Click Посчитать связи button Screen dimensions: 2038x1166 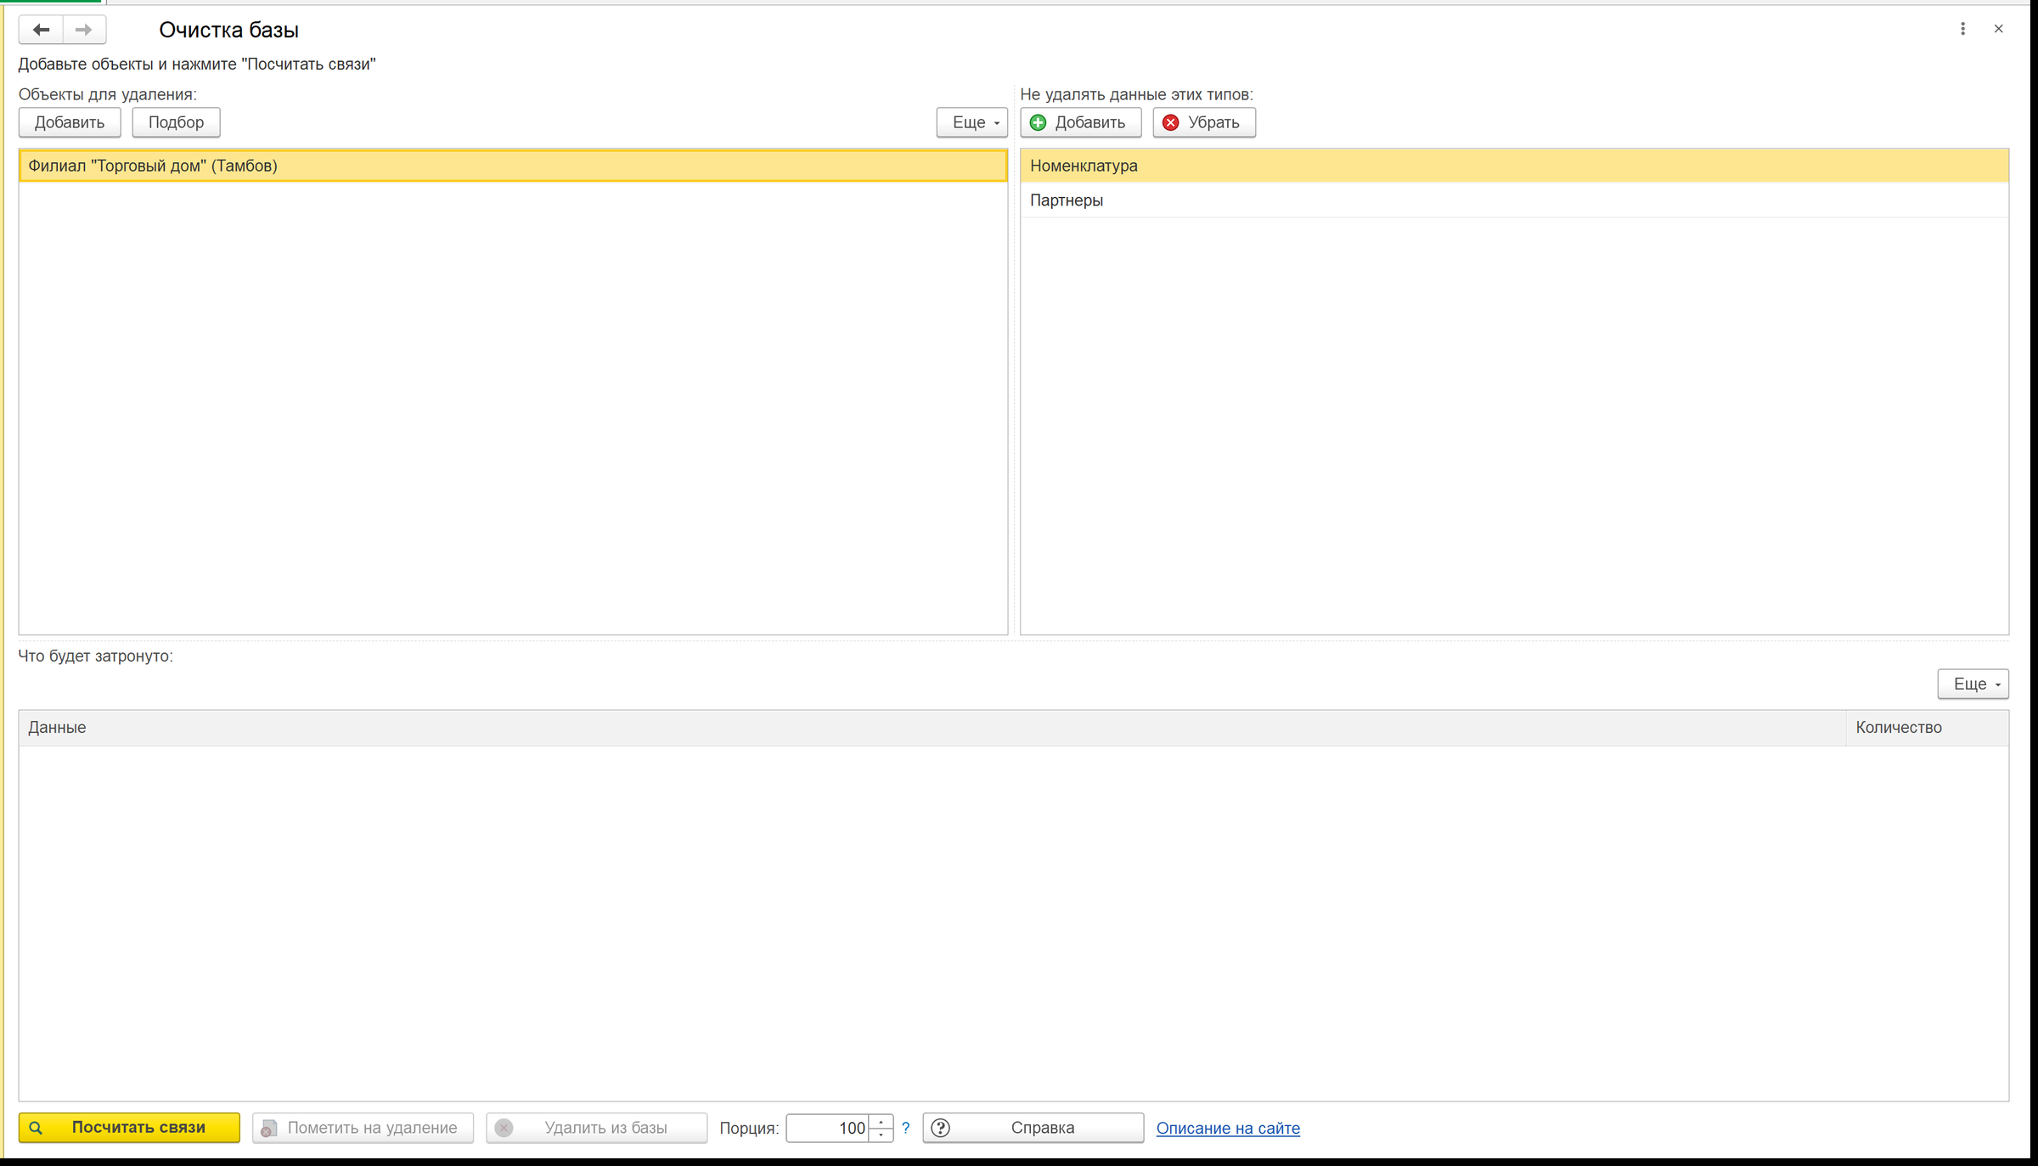[x=129, y=1128]
